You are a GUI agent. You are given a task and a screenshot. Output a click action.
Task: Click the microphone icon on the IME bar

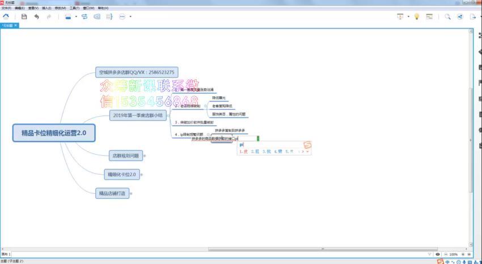coord(464,262)
